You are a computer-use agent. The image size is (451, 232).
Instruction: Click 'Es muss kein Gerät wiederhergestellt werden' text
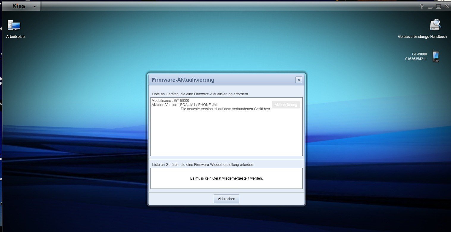227,179
